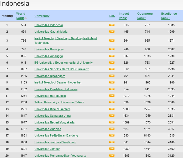The width and height of the screenshot is (183, 158).
Task: Select world rank value 561
Action: pyautogui.click(x=24, y=25)
